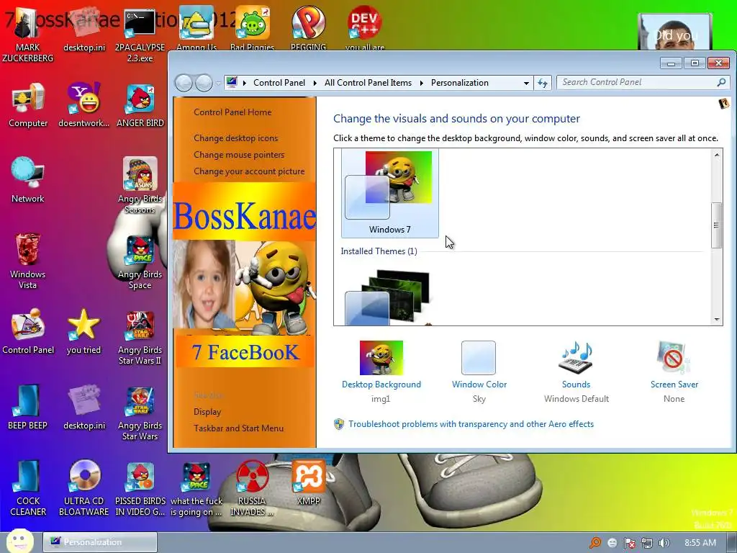Click the Personalization taskbar button
The width and height of the screenshot is (737, 553).
pos(99,542)
